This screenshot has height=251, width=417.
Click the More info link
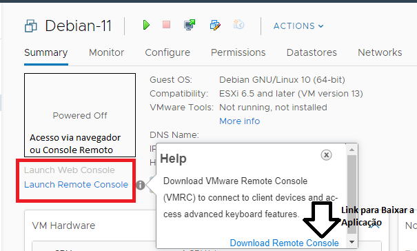coord(240,121)
